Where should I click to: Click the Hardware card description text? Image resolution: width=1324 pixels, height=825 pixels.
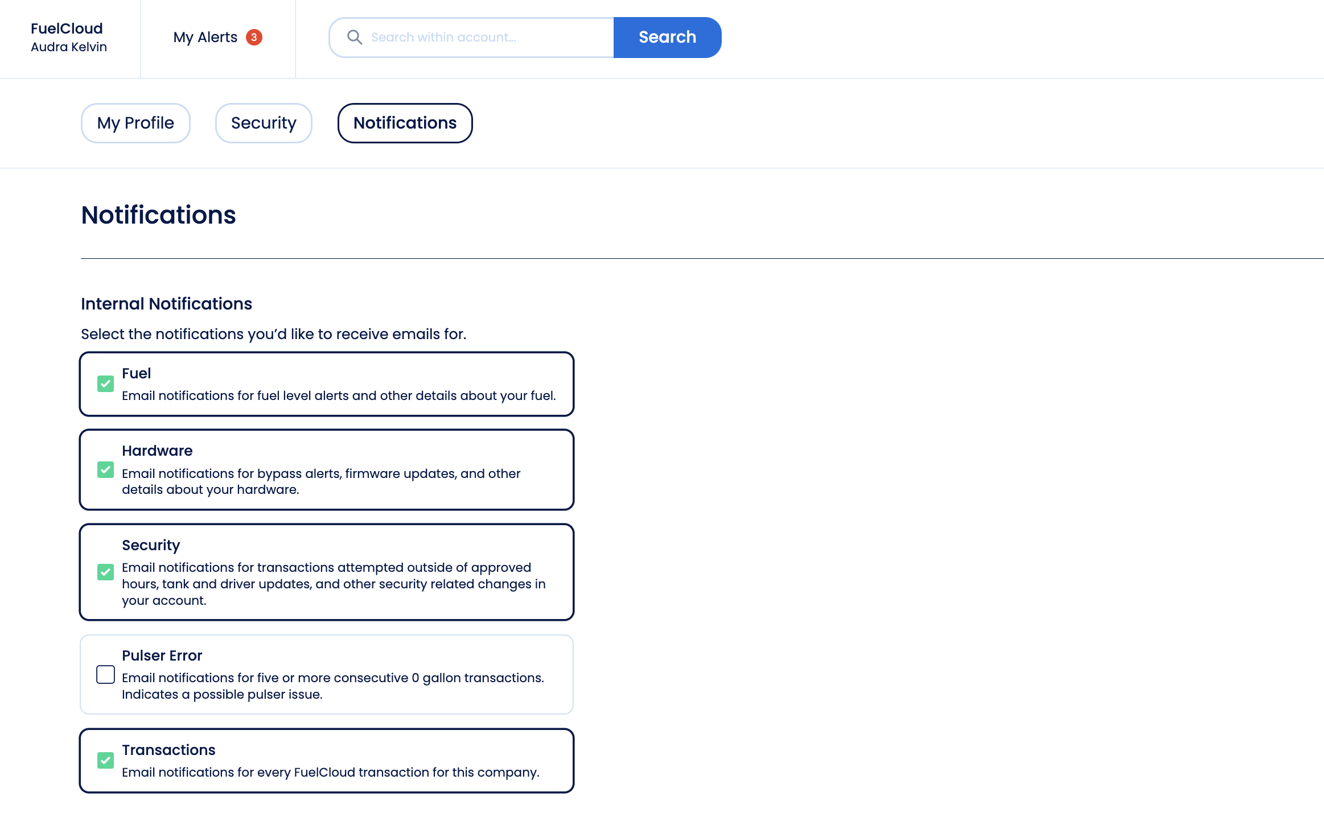(x=320, y=481)
